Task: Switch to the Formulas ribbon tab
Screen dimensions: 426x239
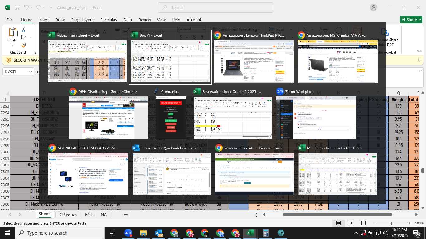Action: (x=109, y=20)
